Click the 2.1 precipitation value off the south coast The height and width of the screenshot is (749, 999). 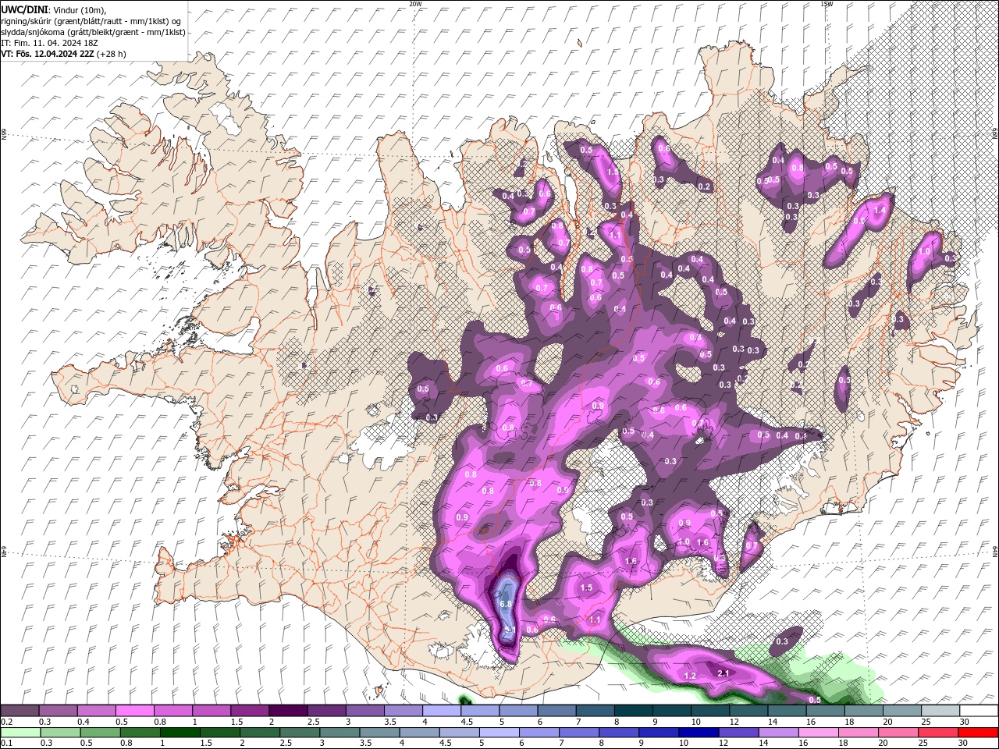pos(723,673)
